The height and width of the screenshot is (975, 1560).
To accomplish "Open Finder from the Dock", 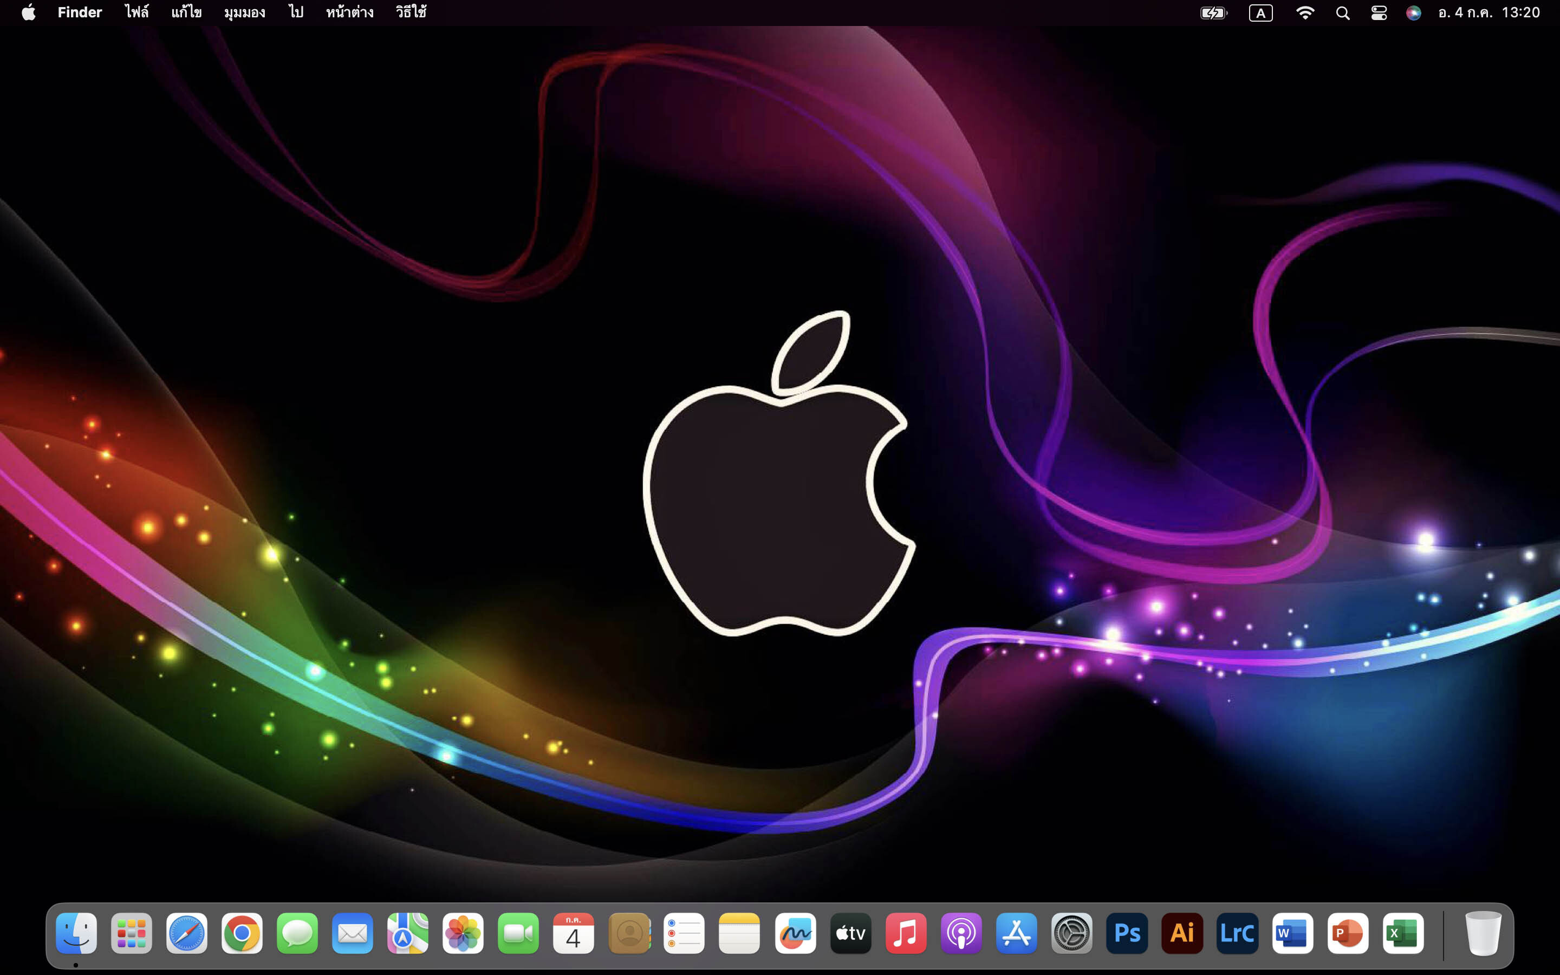I will point(76,933).
